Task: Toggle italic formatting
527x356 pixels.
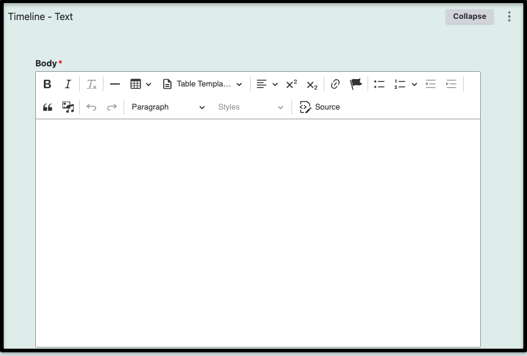Action: (68, 84)
